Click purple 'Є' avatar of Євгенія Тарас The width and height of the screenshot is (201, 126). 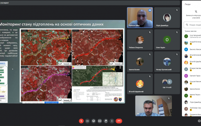186,76
